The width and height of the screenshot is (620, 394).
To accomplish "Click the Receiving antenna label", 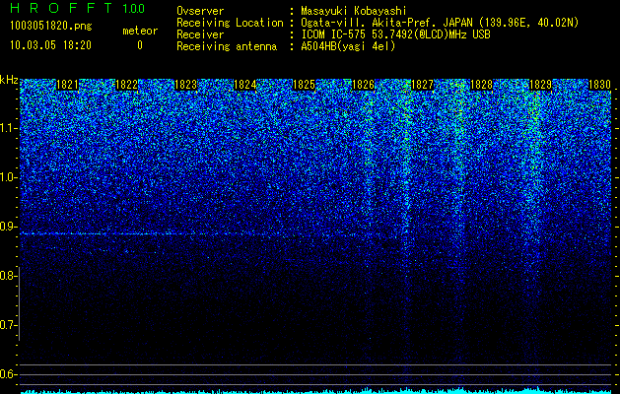I will click(x=227, y=46).
